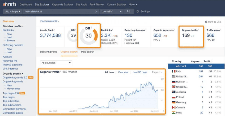
Task: Expand the maccelerator.la domain dropdown
Action: pos(49,21)
